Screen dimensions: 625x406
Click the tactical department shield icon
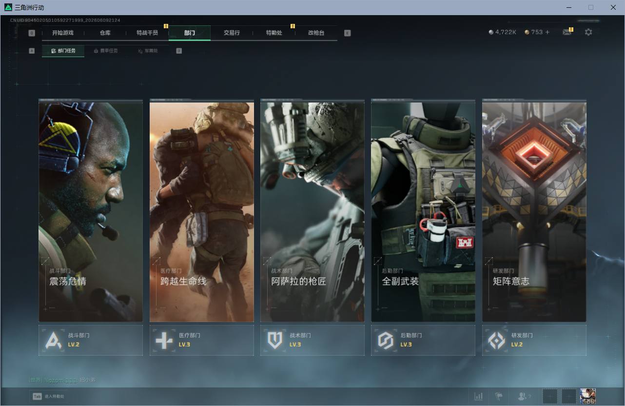275,340
